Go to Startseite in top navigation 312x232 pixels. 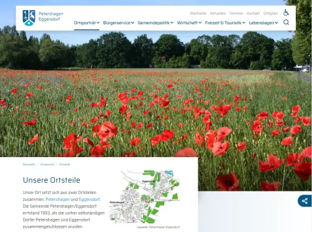[x=198, y=14]
